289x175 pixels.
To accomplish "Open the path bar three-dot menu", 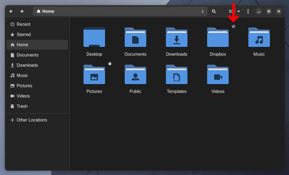I will pos(203,11).
